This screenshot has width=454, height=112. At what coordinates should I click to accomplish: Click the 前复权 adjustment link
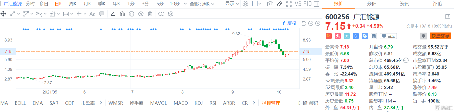tap(290, 23)
